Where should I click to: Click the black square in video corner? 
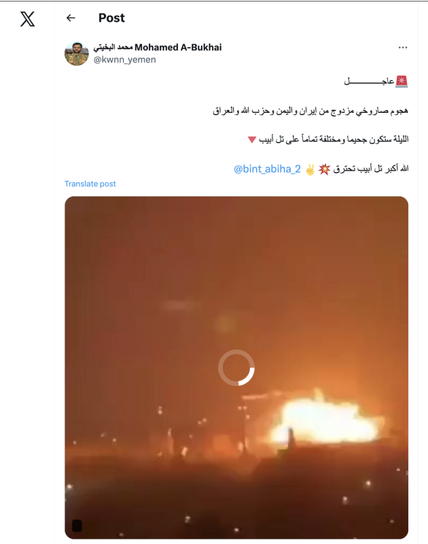77,526
